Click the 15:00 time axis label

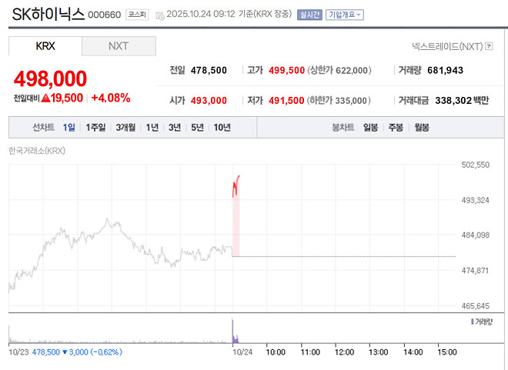pos(447,352)
